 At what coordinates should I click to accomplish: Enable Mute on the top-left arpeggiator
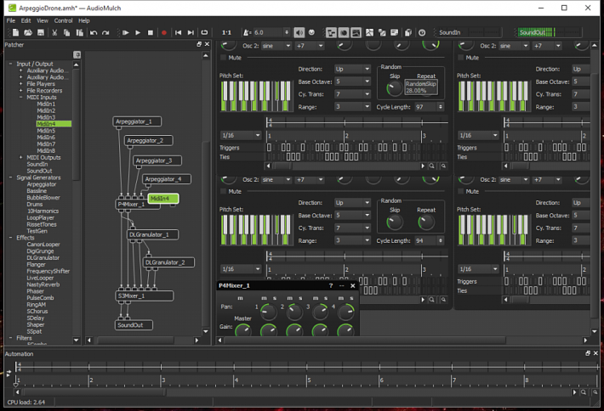[223, 58]
